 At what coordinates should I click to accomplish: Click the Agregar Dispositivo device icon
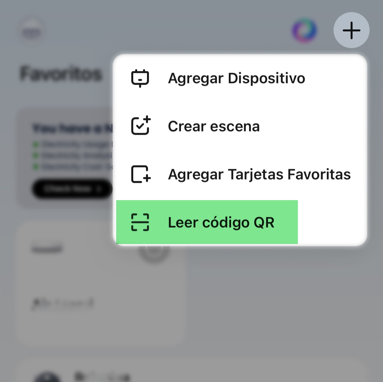(x=140, y=78)
